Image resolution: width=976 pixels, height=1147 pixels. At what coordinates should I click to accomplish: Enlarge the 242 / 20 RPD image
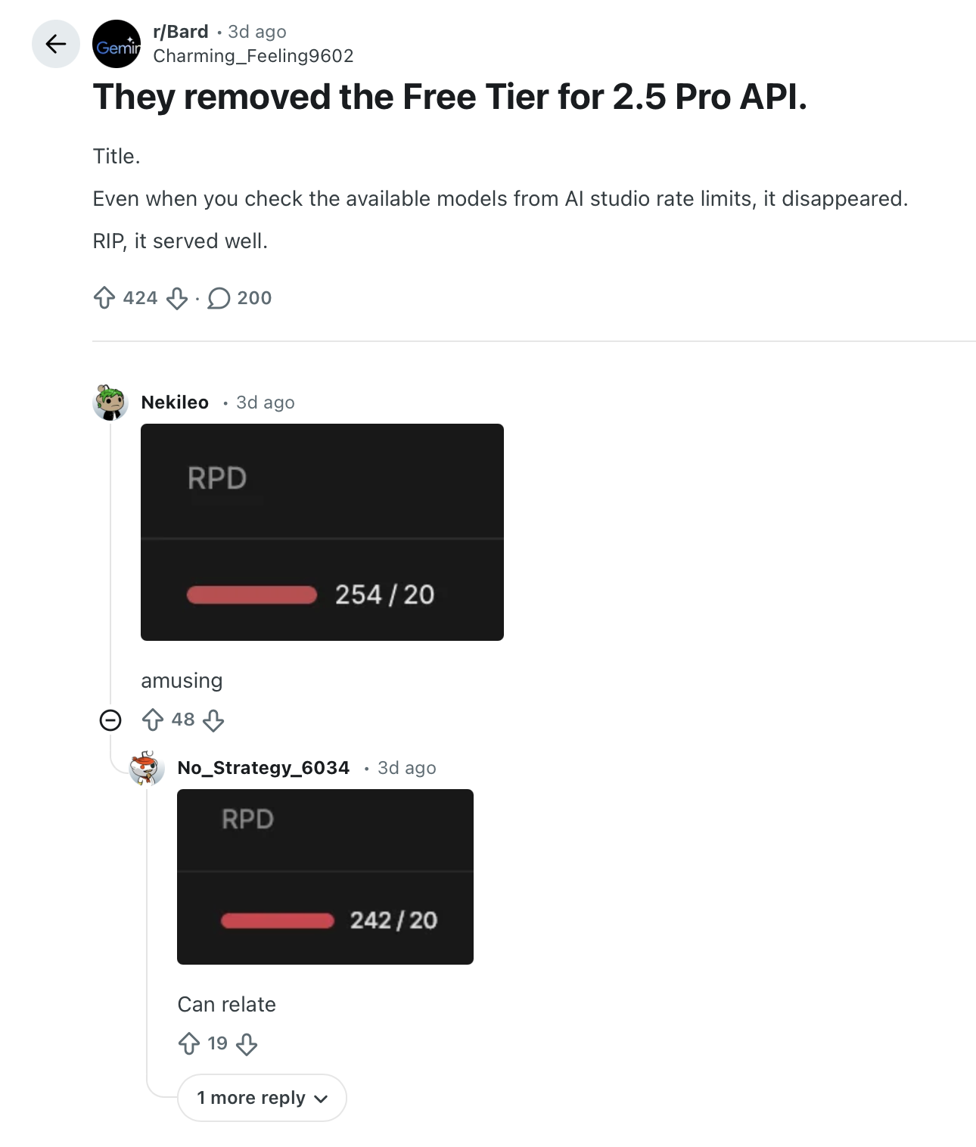325,877
